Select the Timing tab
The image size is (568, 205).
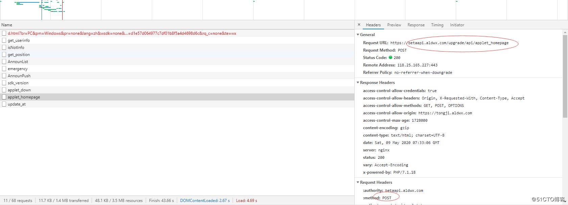click(x=437, y=25)
